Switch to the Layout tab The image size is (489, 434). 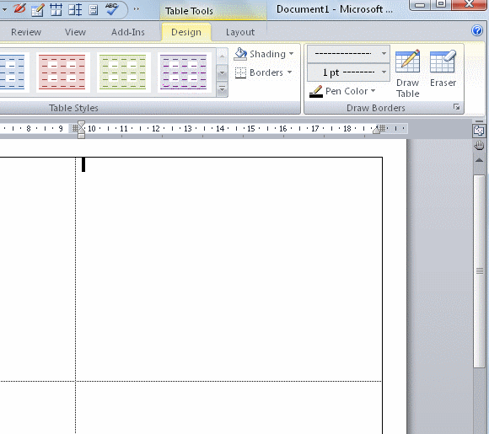(x=240, y=32)
